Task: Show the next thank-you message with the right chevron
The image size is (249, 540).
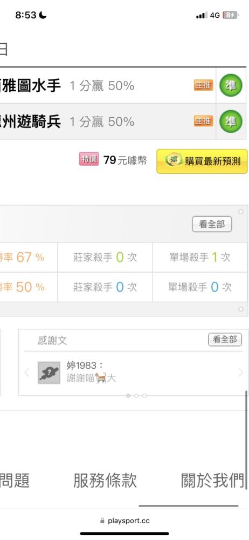Action: click(x=241, y=372)
